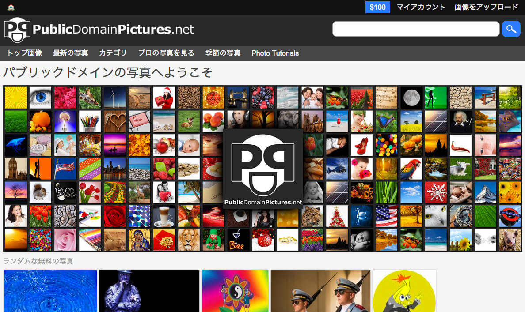525x312 pixels.
Task: Open the blue butterfly thumbnail
Action: coord(386,121)
